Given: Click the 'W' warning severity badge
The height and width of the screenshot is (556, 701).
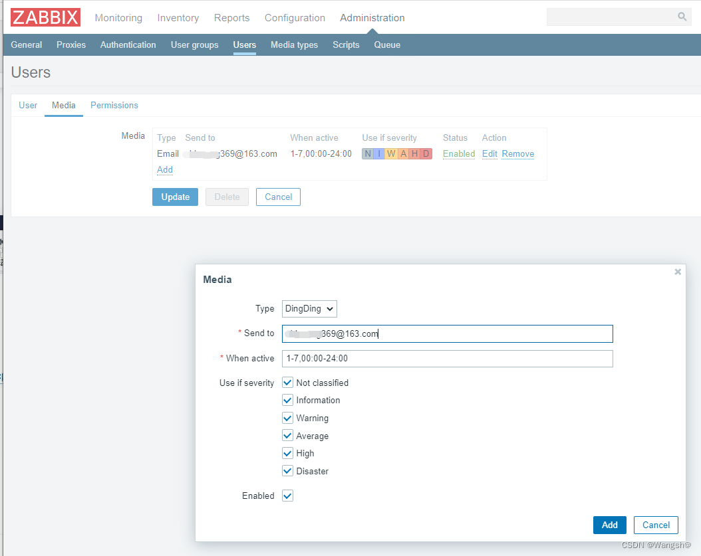Looking at the screenshot, I should point(390,153).
